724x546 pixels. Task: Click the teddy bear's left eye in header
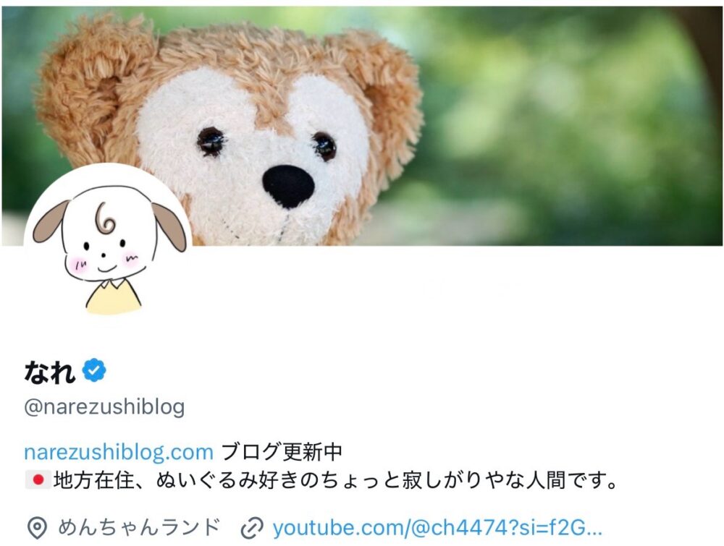click(x=211, y=140)
